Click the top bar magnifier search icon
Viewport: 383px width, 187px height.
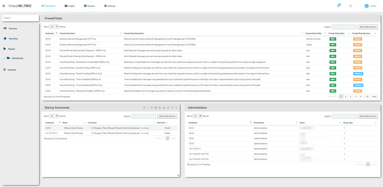[x=351, y=6]
